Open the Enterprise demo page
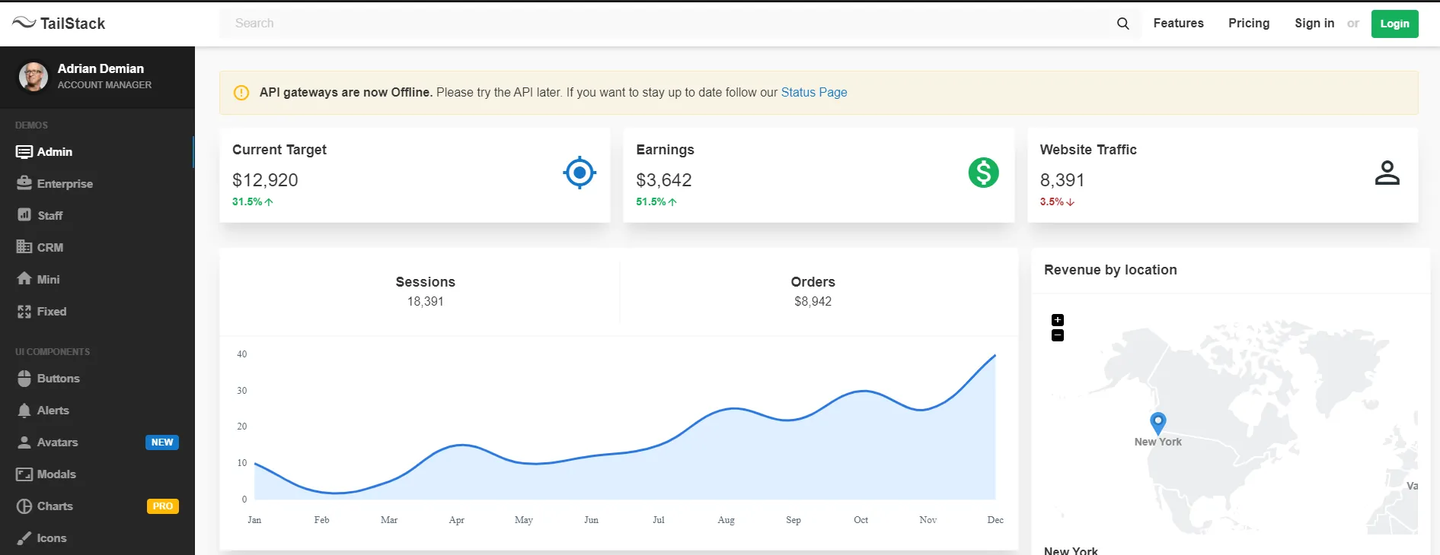 click(65, 184)
